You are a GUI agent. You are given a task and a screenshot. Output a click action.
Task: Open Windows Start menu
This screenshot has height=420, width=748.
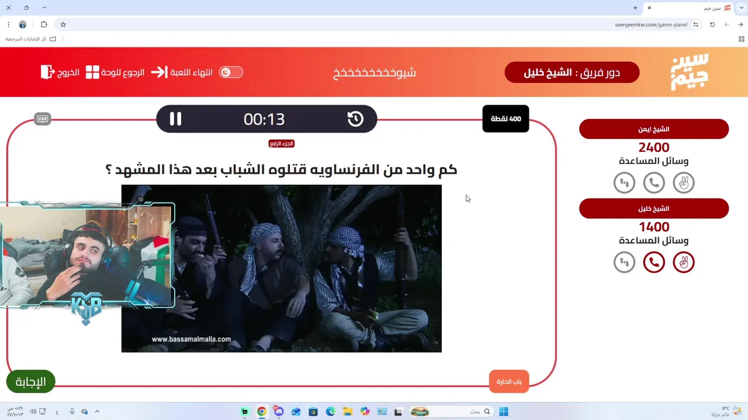504,412
